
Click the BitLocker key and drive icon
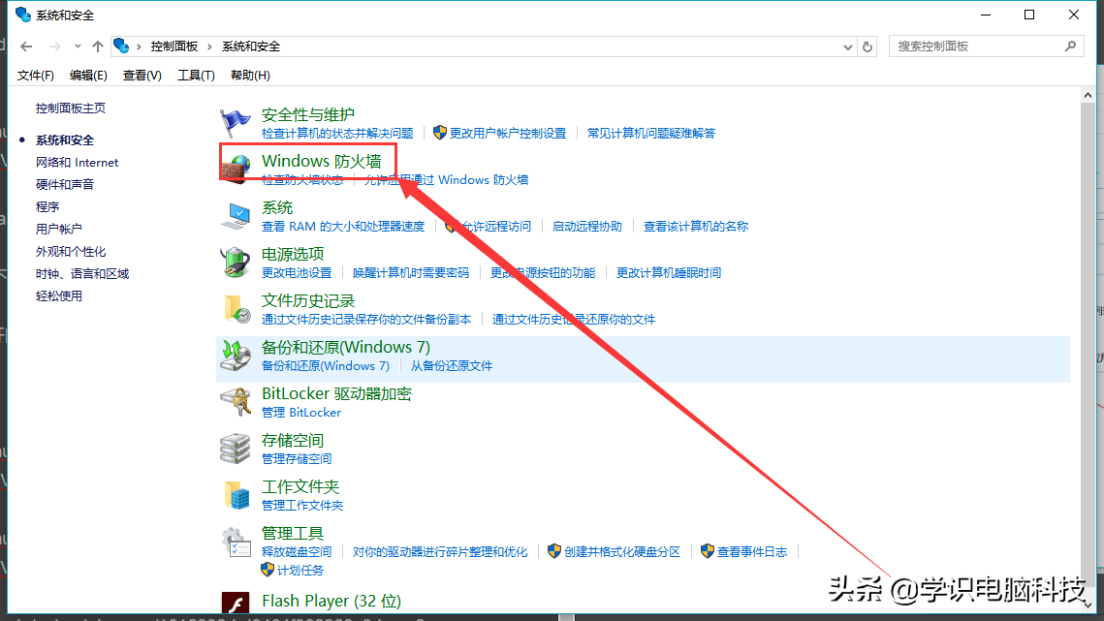(236, 402)
